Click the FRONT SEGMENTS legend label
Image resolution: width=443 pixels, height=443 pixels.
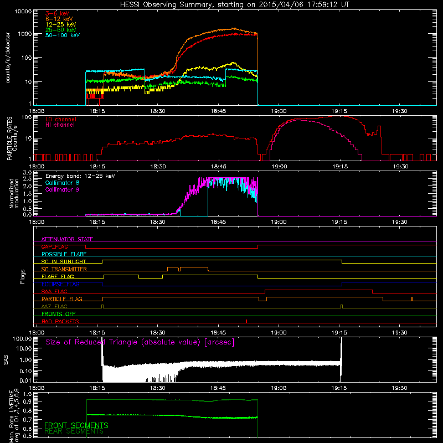76,425
